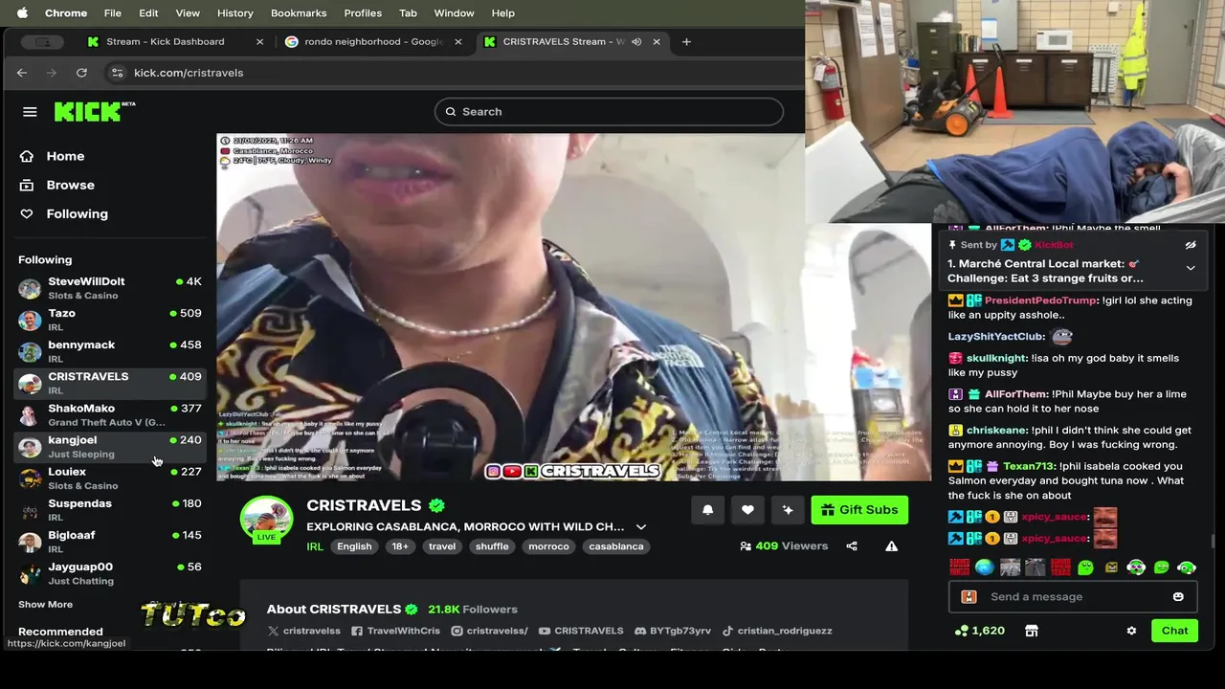The image size is (1225, 689).
Task: Click the shuffle tag
Action: 492,546
